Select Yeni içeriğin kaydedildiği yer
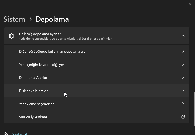195x135 pixels. pyautogui.click(x=42, y=65)
